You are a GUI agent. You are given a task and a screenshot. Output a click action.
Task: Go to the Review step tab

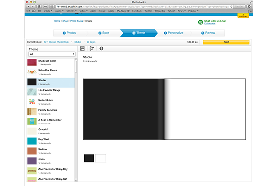click(x=208, y=33)
